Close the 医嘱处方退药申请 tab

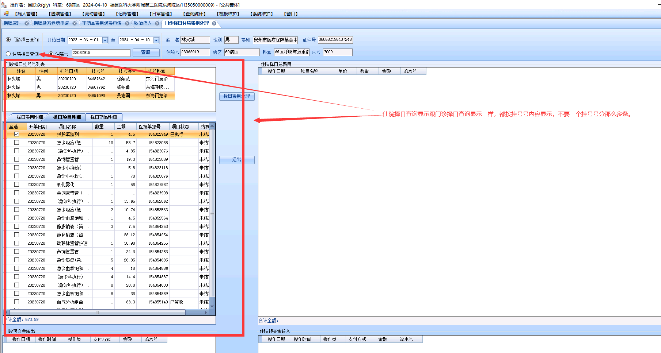pos(75,23)
